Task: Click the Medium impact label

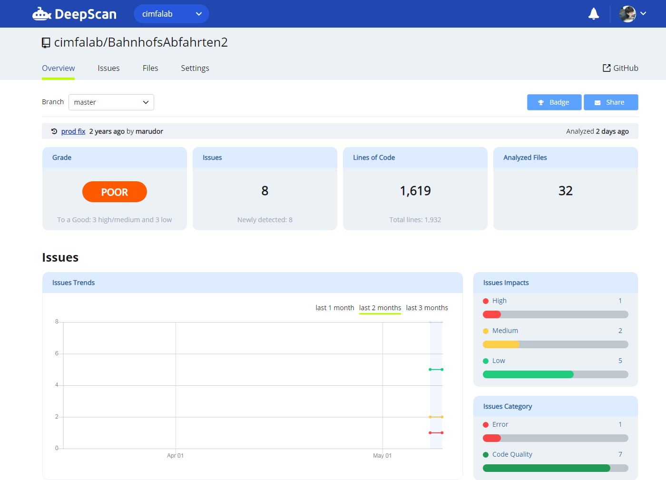Action: point(505,331)
